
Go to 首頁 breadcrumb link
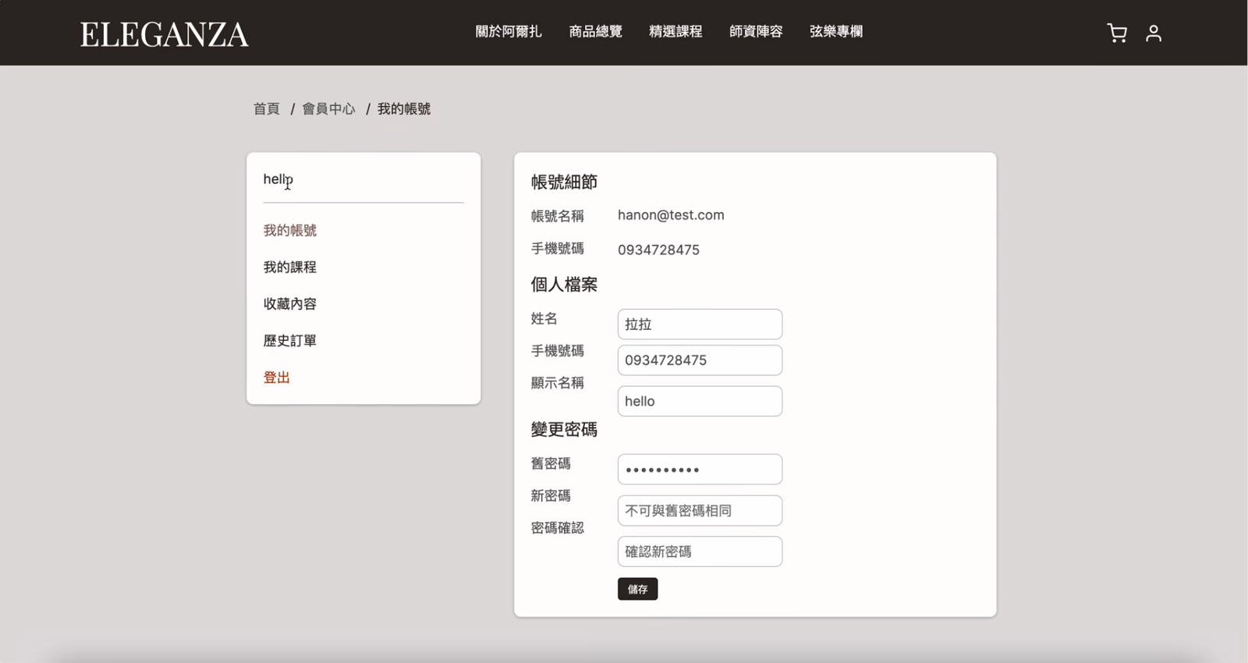[266, 108]
